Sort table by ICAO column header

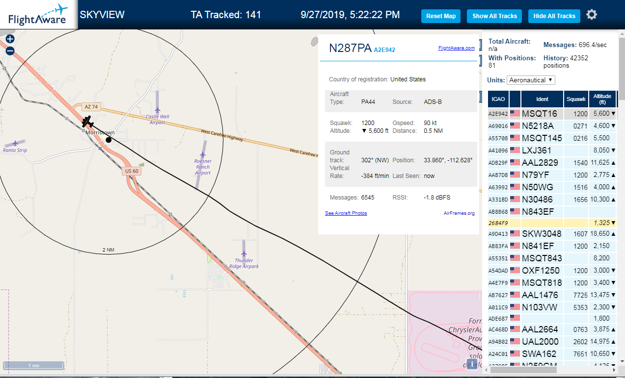(x=498, y=99)
